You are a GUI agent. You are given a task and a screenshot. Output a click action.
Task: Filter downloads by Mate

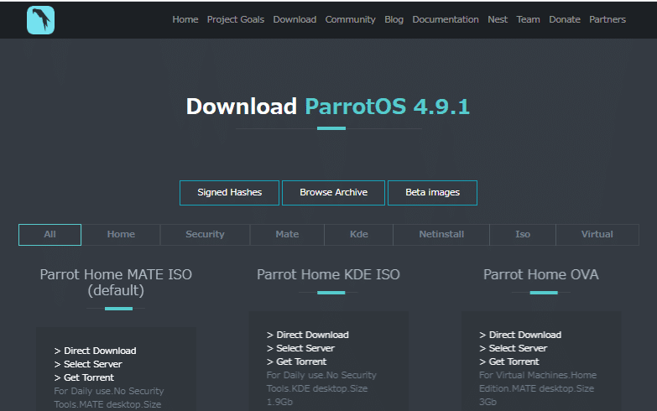[287, 235]
